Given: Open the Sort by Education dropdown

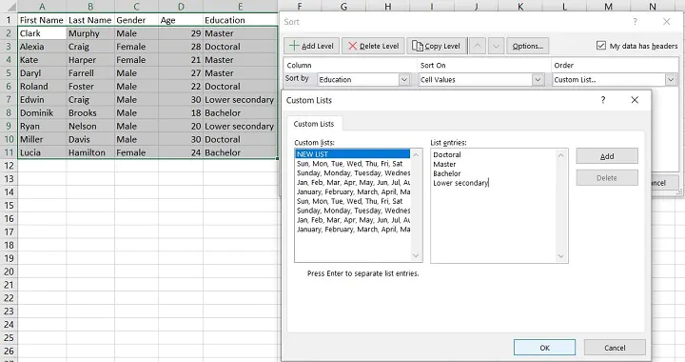Looking at the screenshot, I should coord(404,80).
